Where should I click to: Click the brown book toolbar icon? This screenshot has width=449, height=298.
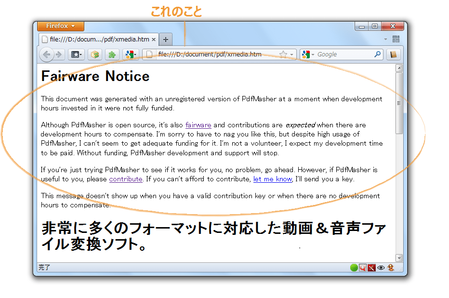click(x=393, y=54)
